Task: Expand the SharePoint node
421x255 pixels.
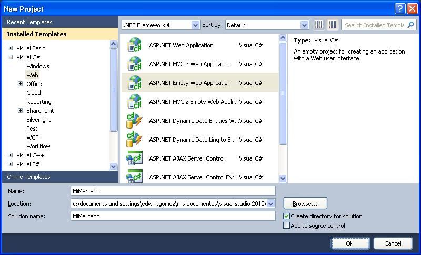Action: tap(20, 111)
